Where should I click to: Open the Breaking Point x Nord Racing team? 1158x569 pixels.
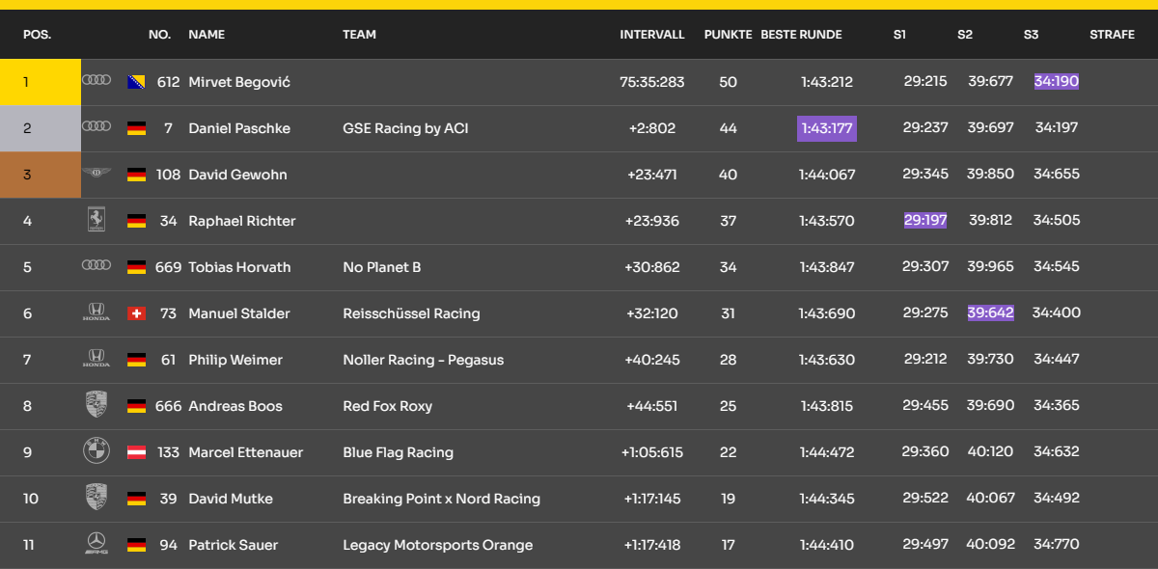(441, 499)
